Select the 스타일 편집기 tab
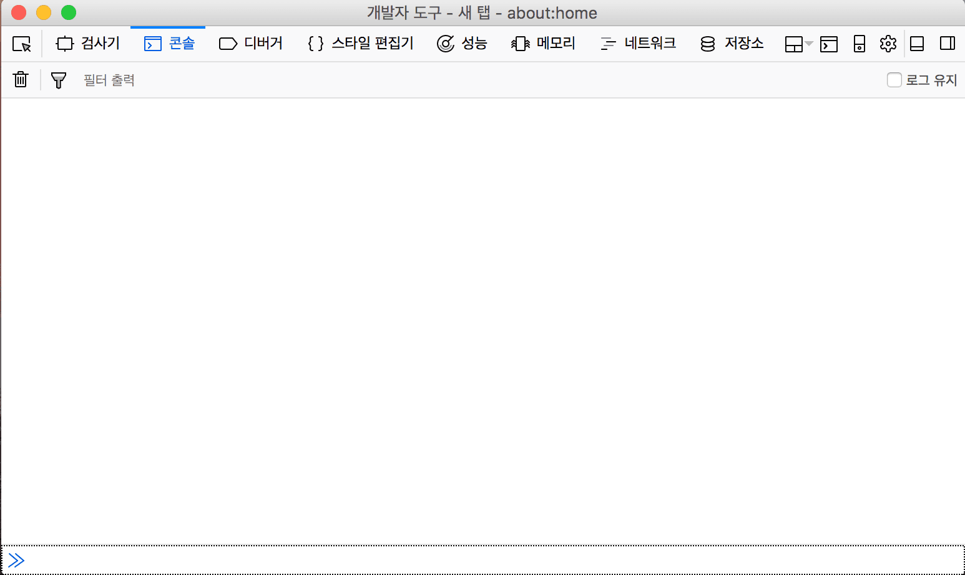This screenshot has height=575, width=965. 361,44
